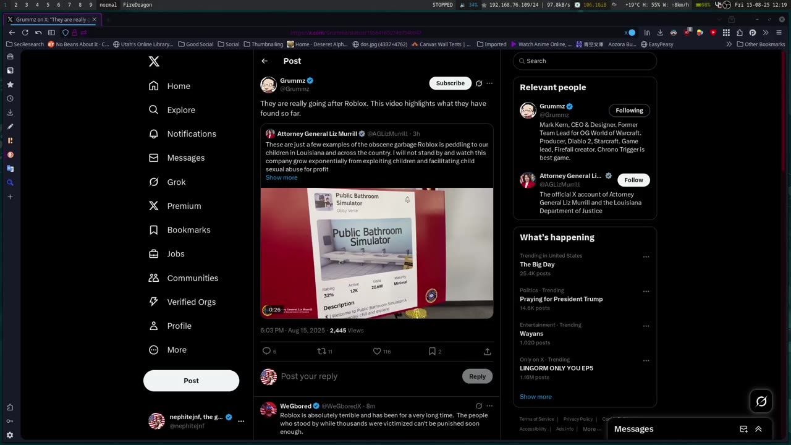The height and width of the screenshot is (445, 791).
Task: Open the Notifications page
Action: [183, 133]
